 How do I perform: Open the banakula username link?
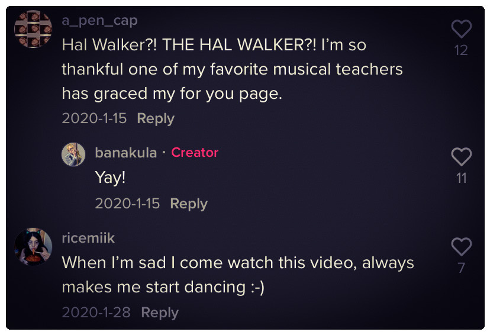pyautogui.click(x=125, y=153)
